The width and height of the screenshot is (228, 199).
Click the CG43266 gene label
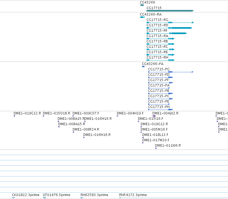coord(147,2)
